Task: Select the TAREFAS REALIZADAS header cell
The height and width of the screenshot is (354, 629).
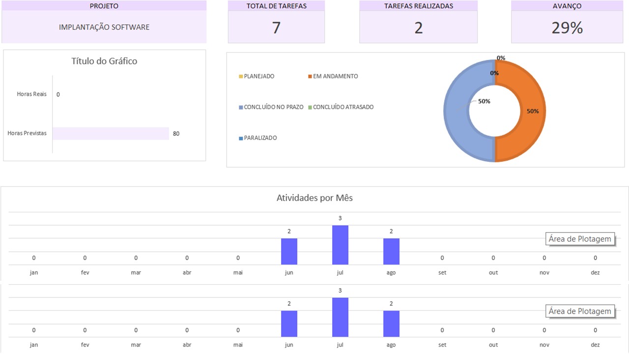Action: click(x=418, y=6)
